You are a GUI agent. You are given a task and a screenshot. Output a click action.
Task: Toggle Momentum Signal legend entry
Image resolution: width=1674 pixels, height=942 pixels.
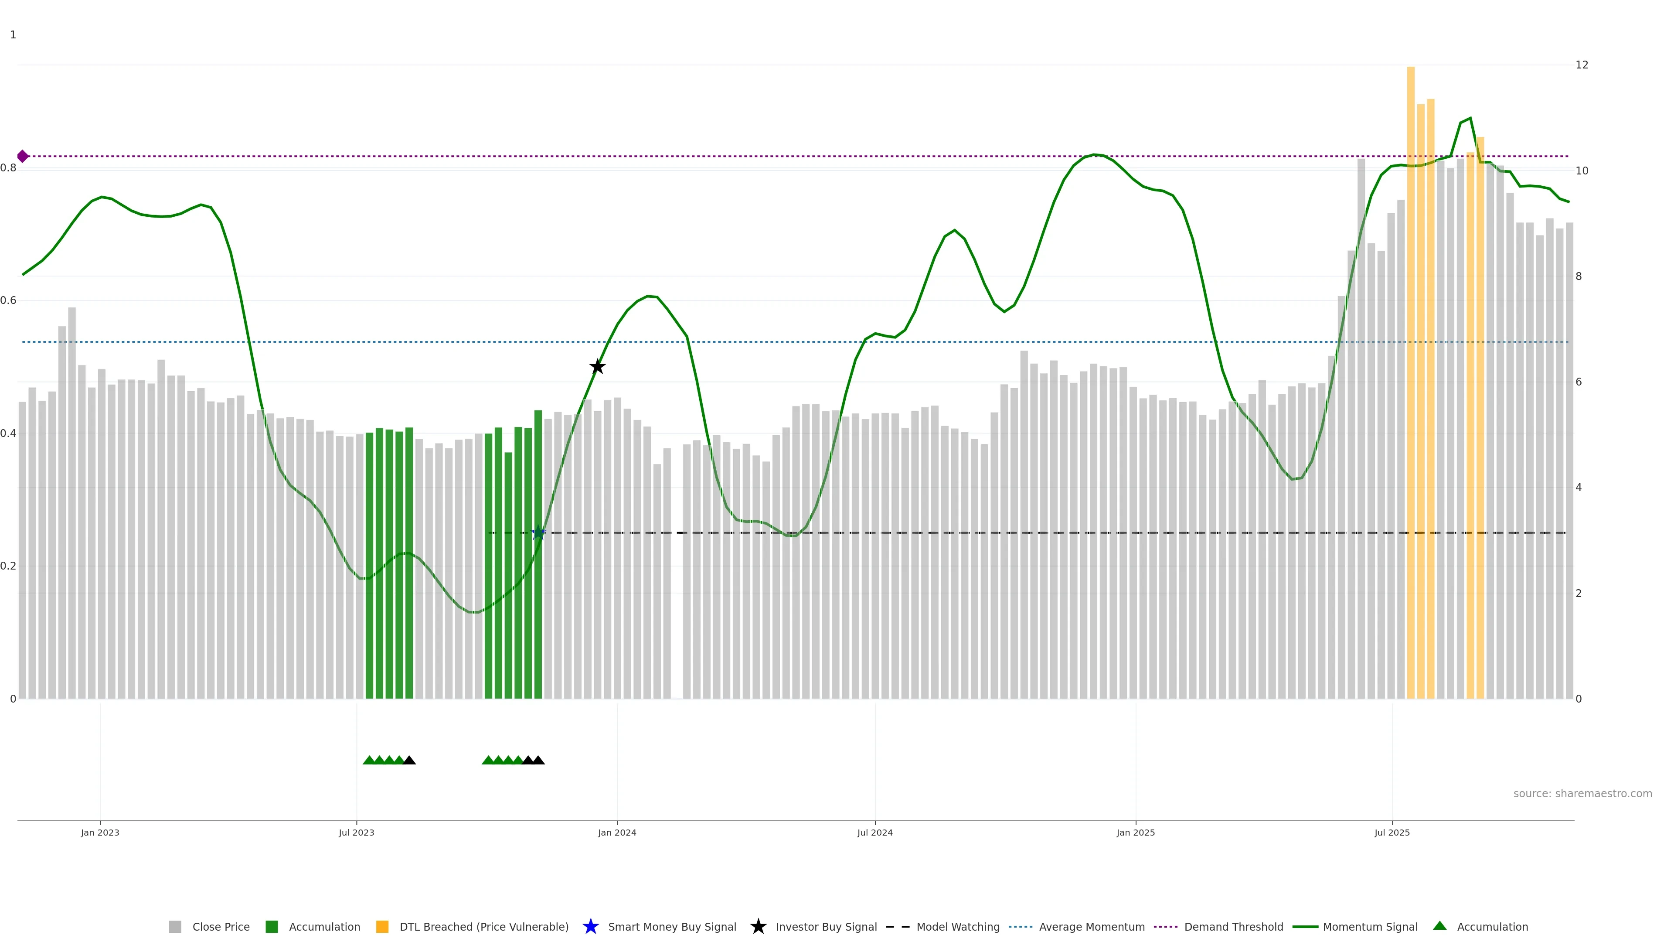coord(1370,926)
